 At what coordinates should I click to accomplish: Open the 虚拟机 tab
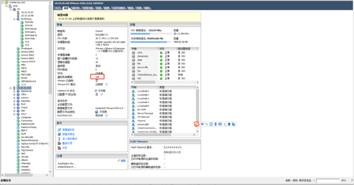click(75, 8)
